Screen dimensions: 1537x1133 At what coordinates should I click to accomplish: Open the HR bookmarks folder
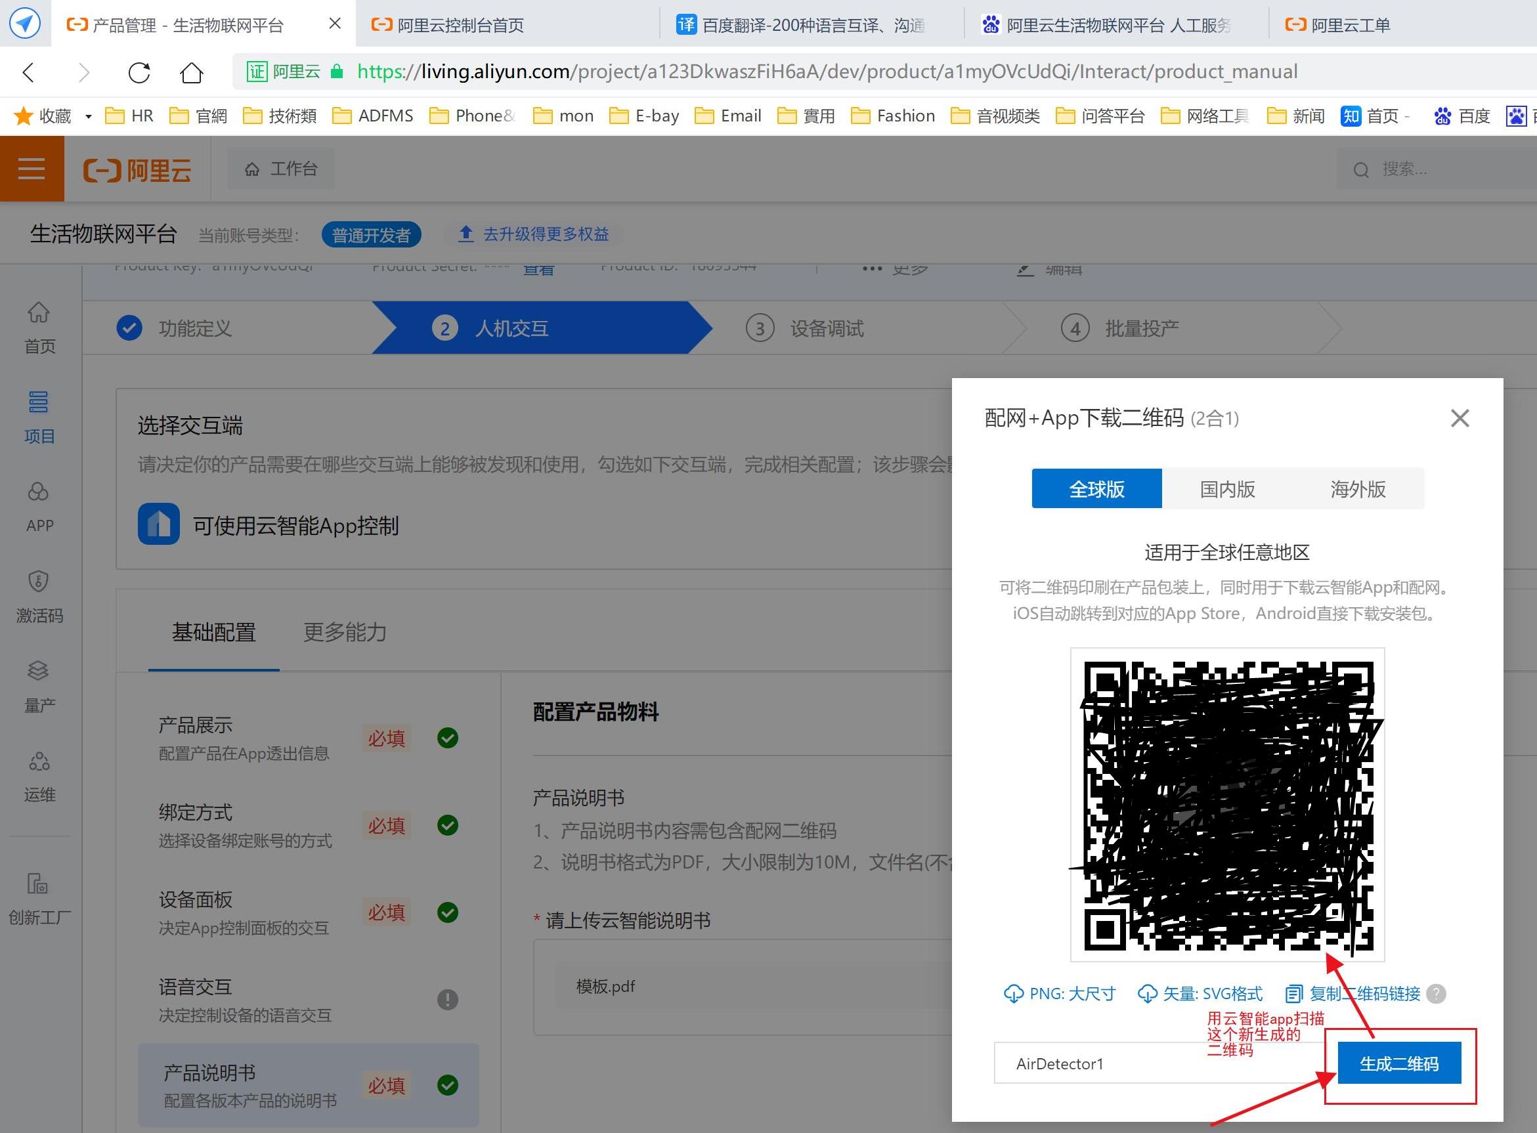[129, 116]
